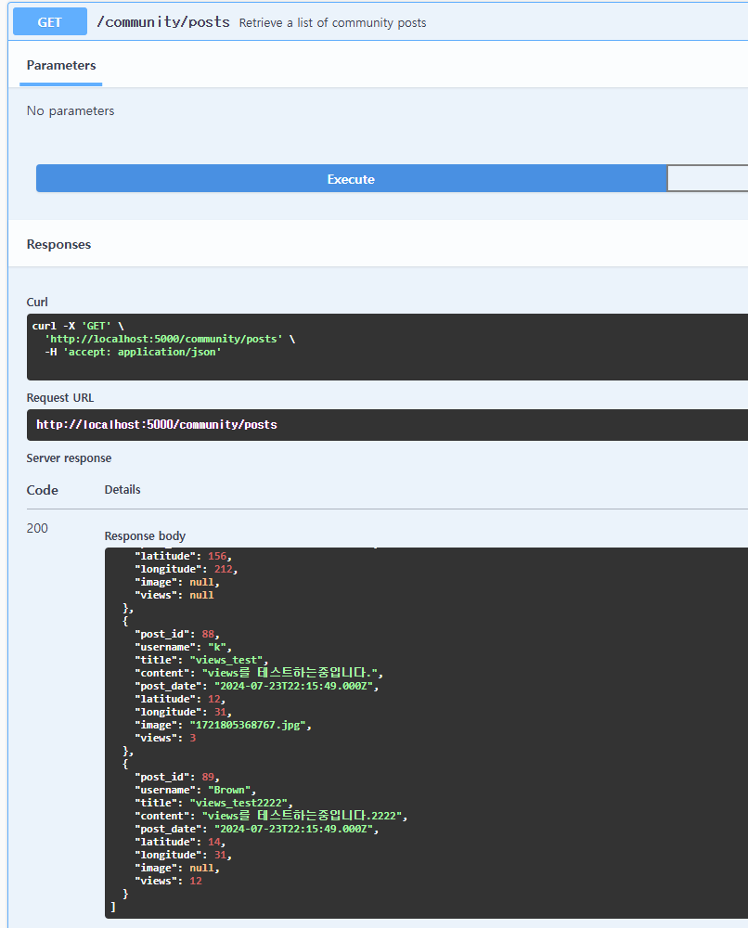The height and width of the screenshot is (928, 748).
Task: Click the views 3 value
Action: click(x=192, y=739)
